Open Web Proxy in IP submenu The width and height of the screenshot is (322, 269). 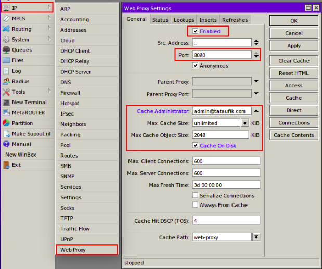[87, 250]
